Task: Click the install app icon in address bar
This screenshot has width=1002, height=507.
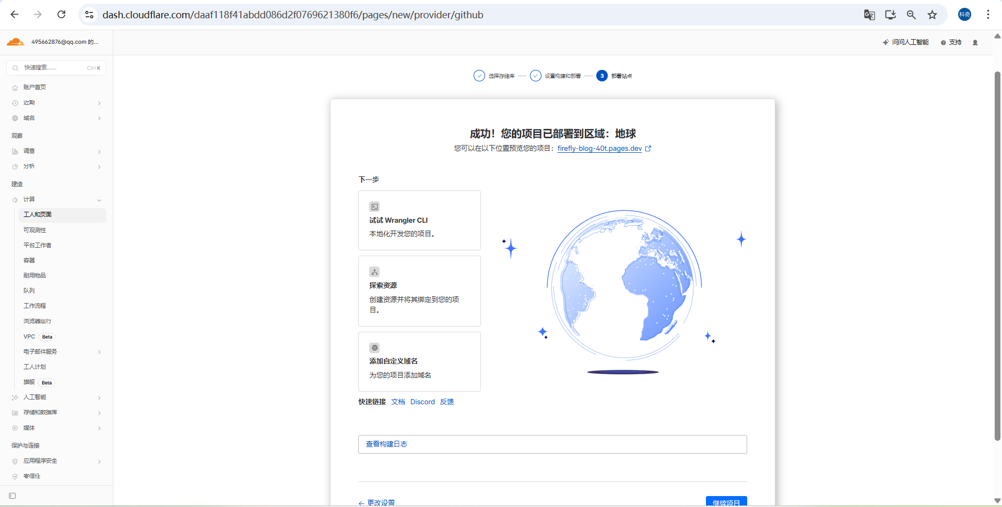Action: coord(890,15)
